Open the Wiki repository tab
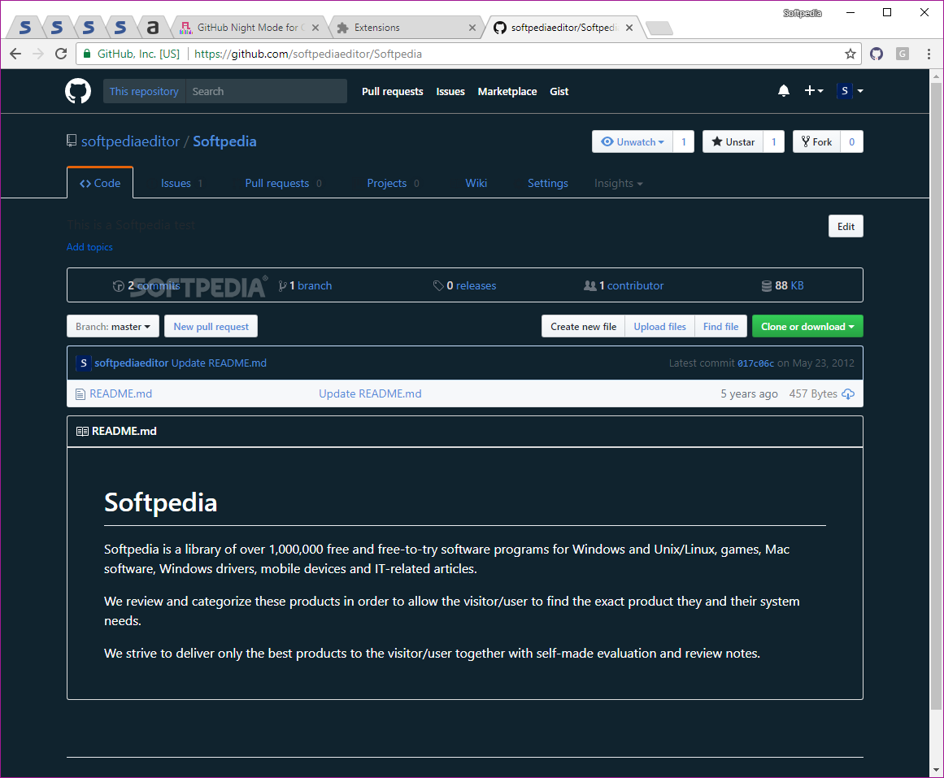The height and width of the screenshot is (778, 944). (476, 183)
